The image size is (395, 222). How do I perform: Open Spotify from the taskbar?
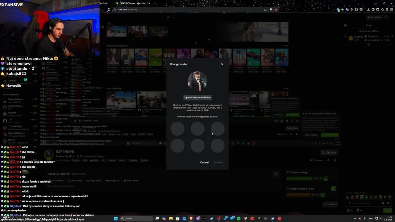(239, 219)
